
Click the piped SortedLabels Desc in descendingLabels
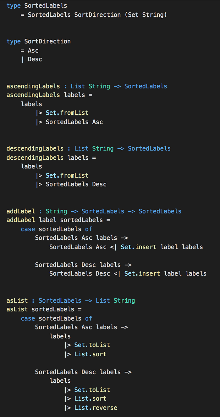[x=76, y=184]
